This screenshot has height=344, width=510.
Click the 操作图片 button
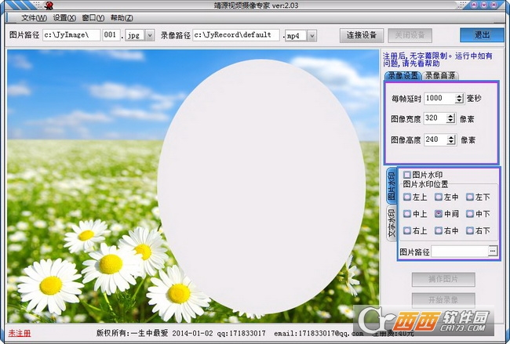coord(443,280)
